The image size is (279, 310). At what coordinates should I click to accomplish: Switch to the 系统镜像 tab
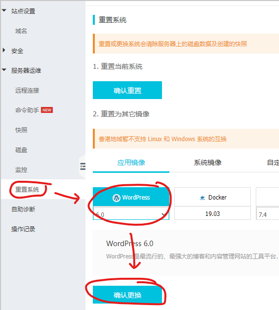(x=207, y=163)
